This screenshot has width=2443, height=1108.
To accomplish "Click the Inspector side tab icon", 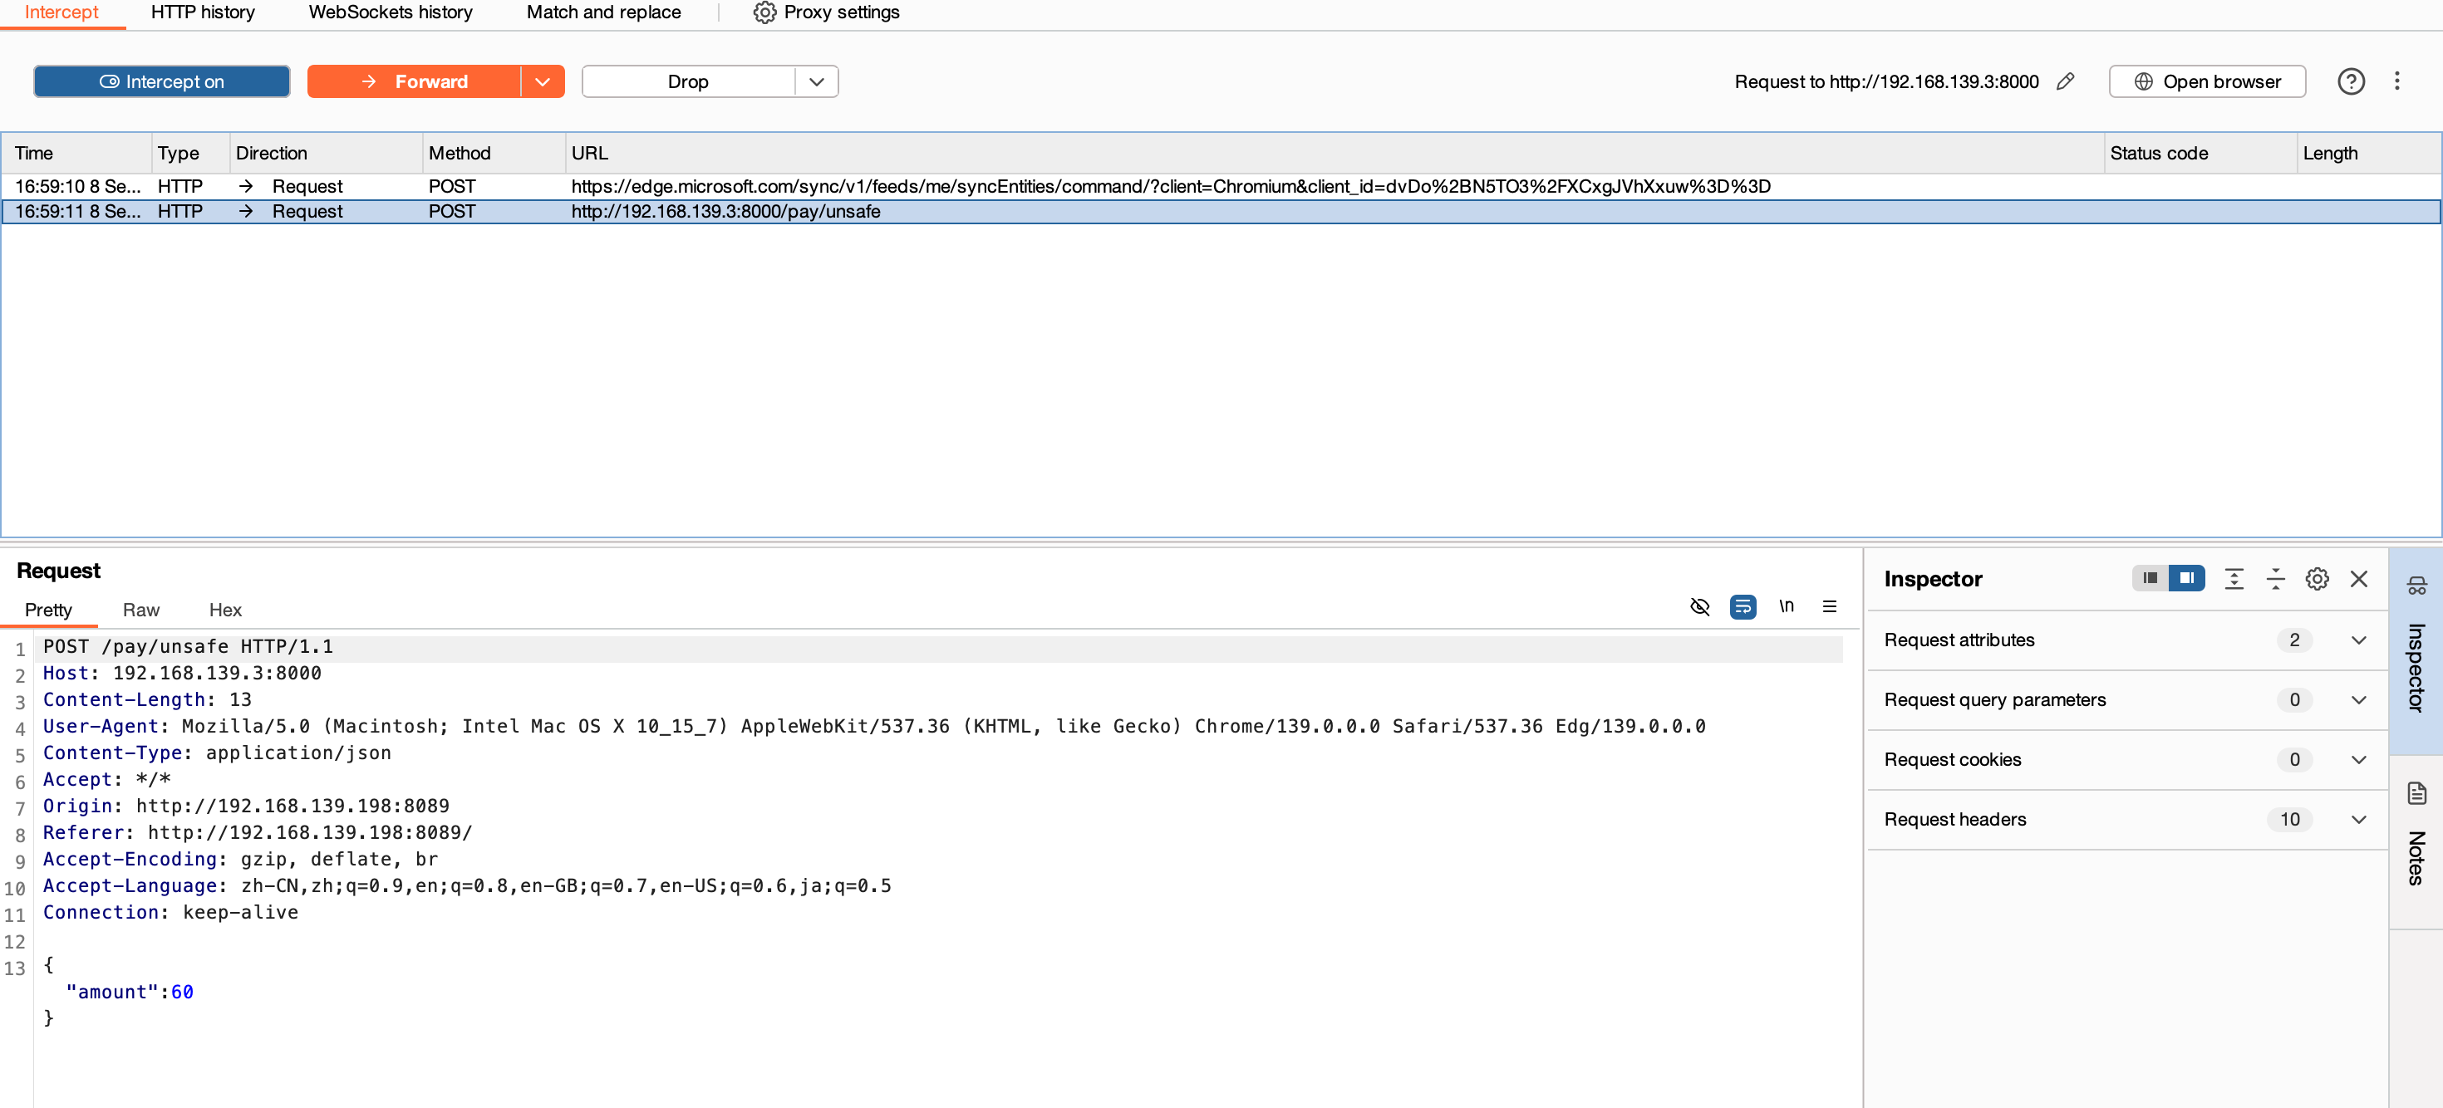I will (2416, 585).
